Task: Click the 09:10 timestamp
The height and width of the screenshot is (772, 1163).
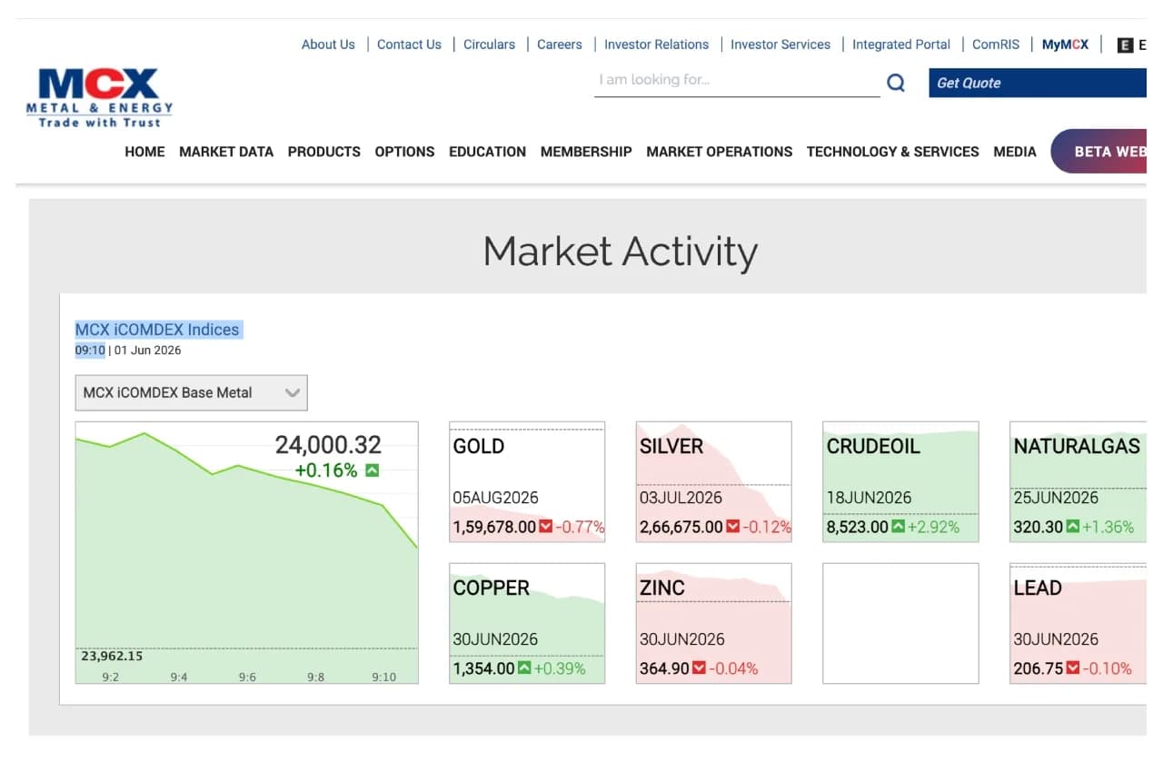Action: (90, 351)
